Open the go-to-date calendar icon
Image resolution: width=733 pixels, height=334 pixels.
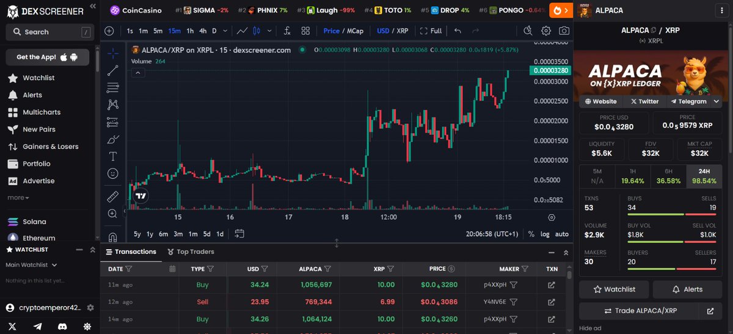[239, 234]
